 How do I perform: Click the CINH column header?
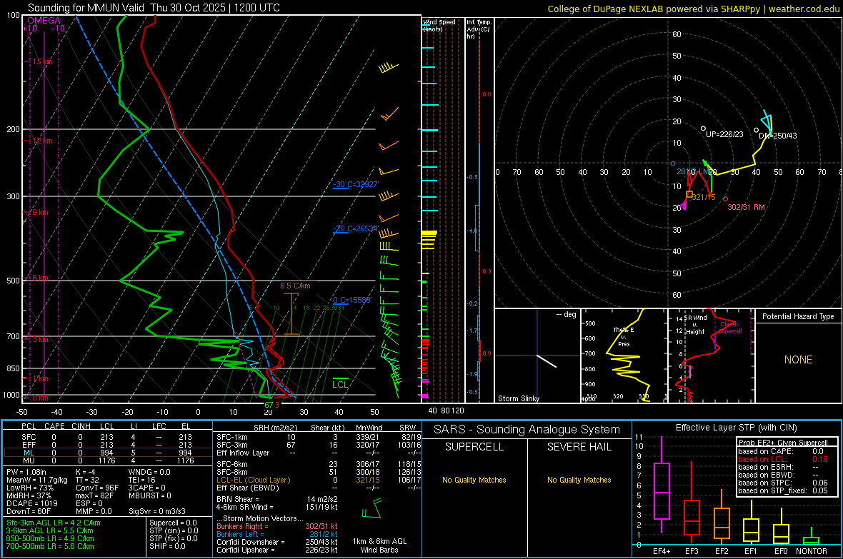[81, 426]
